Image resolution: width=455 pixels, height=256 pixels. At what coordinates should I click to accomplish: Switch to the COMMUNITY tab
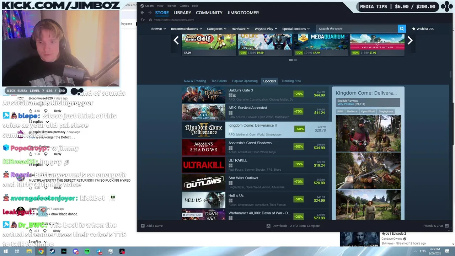[209, 13]
